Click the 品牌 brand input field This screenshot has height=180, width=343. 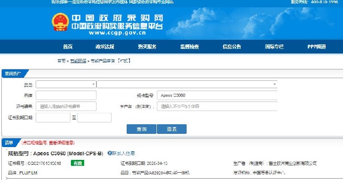click(x=66, y=95)
